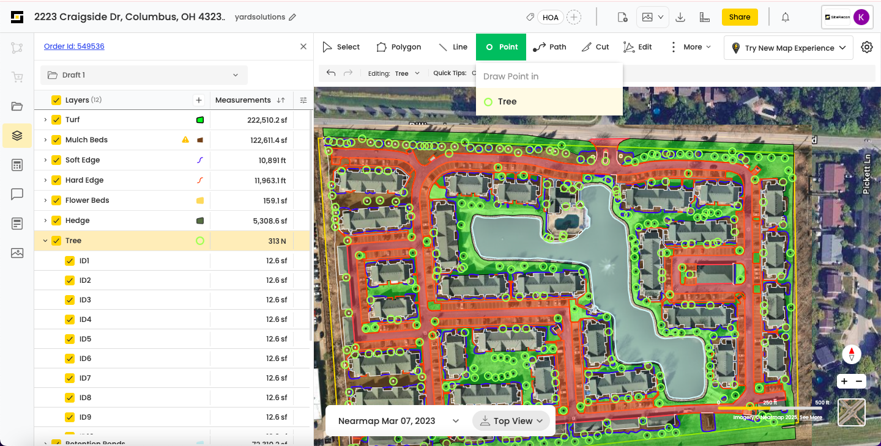
Task: Sort measurements with the arrows icon
Action: [x=281, y=100]
